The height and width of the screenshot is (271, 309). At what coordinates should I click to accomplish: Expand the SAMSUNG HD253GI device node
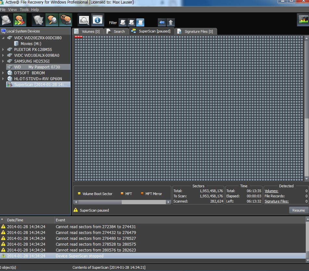click(3, 61)
